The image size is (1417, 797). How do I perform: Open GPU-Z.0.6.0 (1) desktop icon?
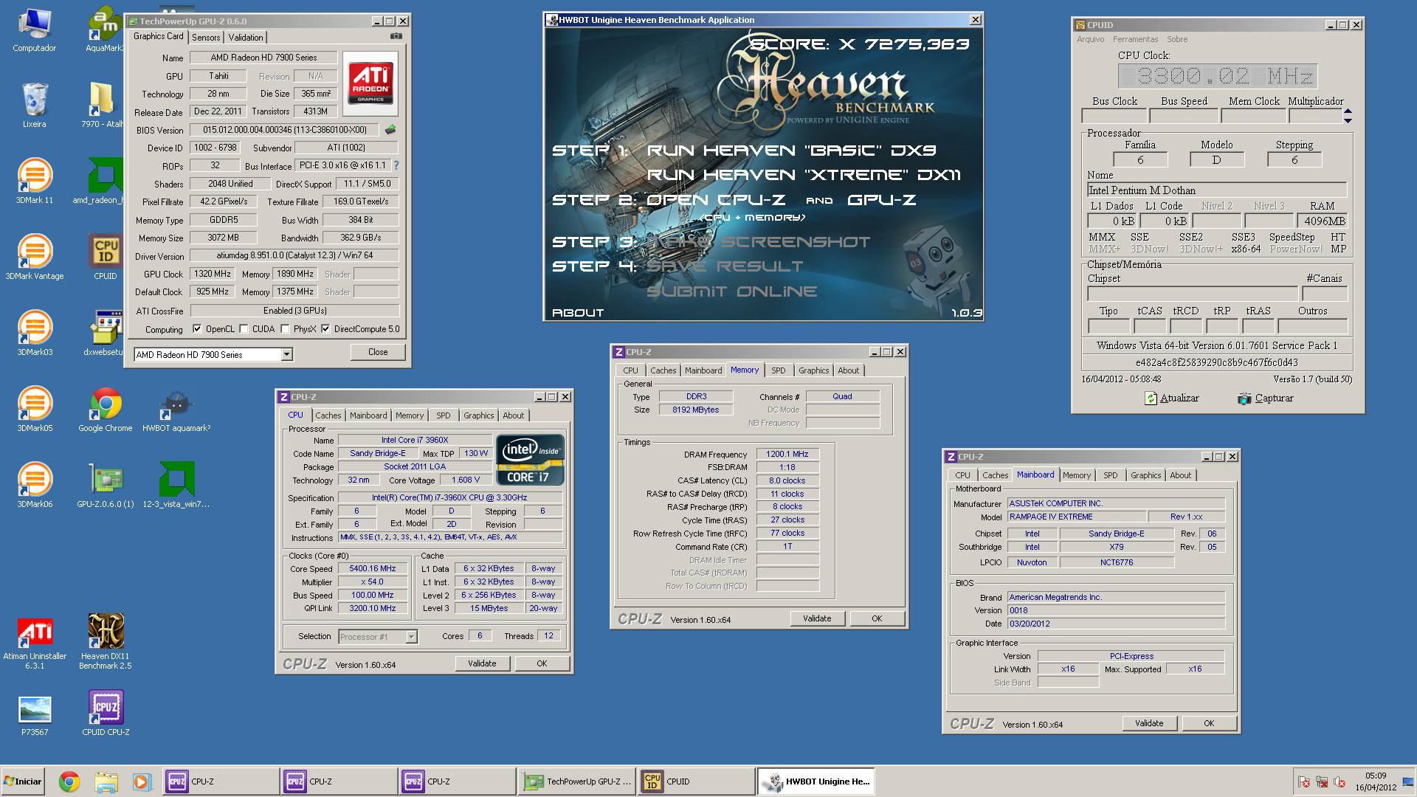105,486
